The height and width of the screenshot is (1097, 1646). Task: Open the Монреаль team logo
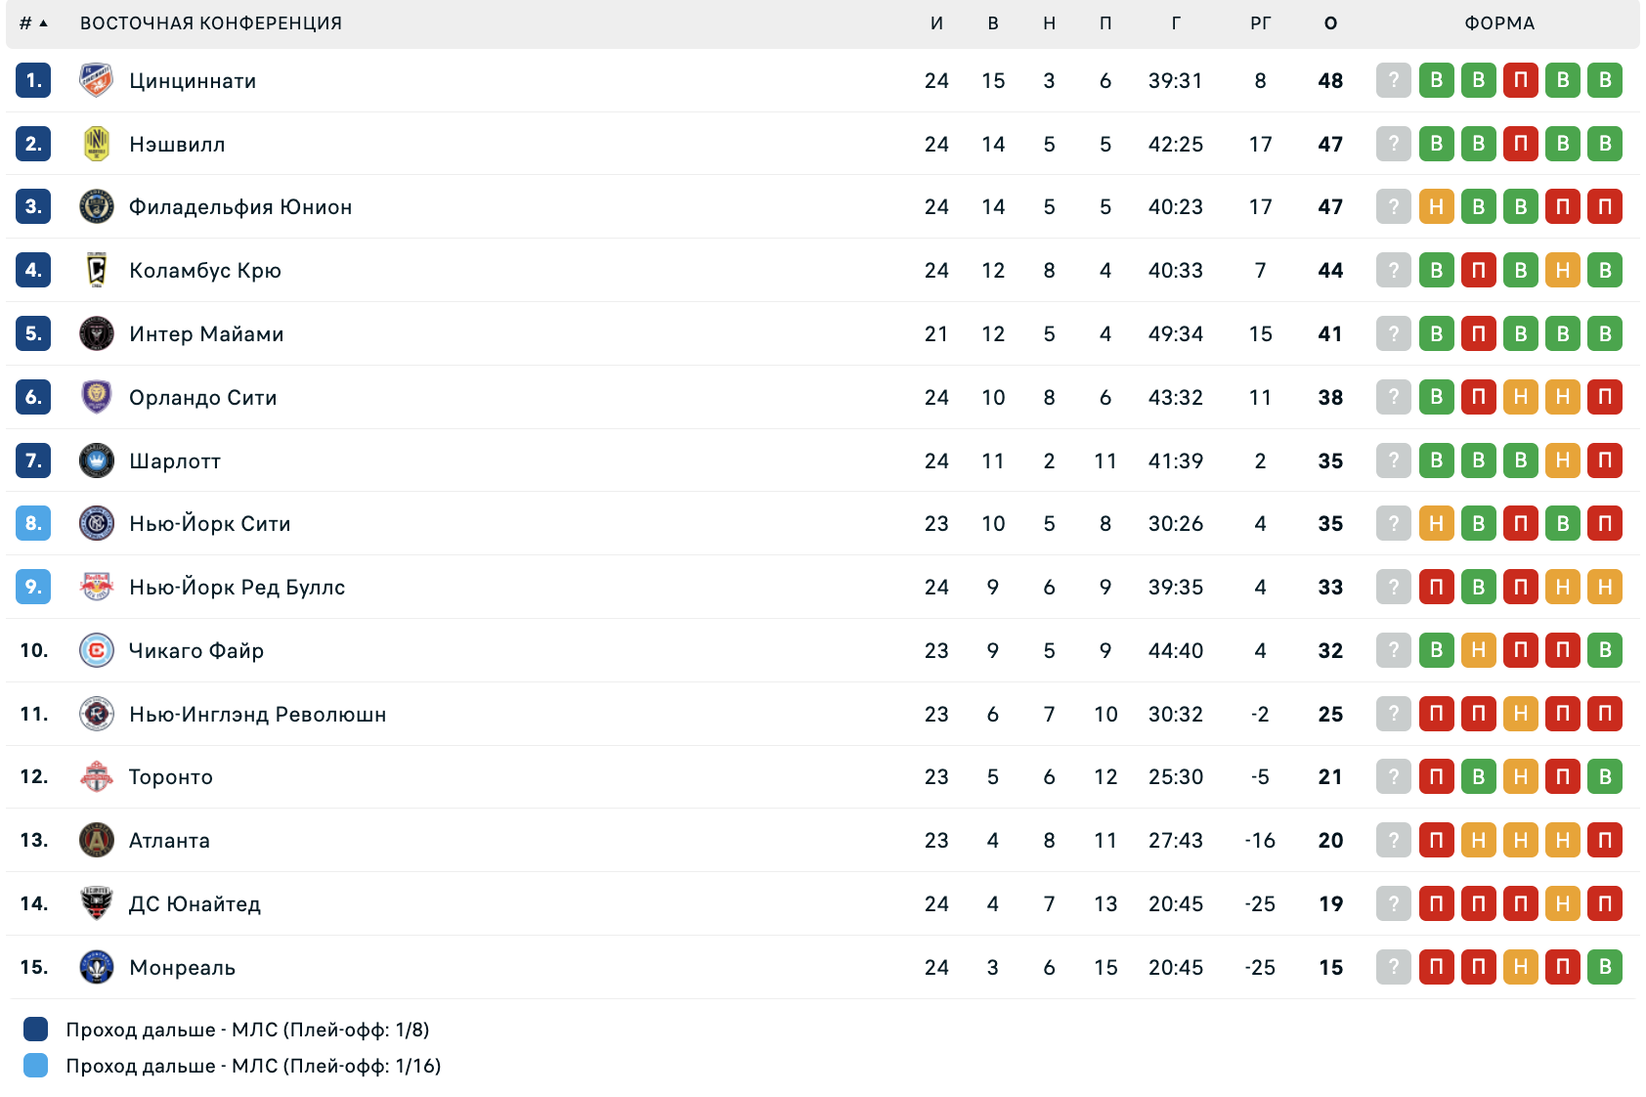tap(96, 967)
